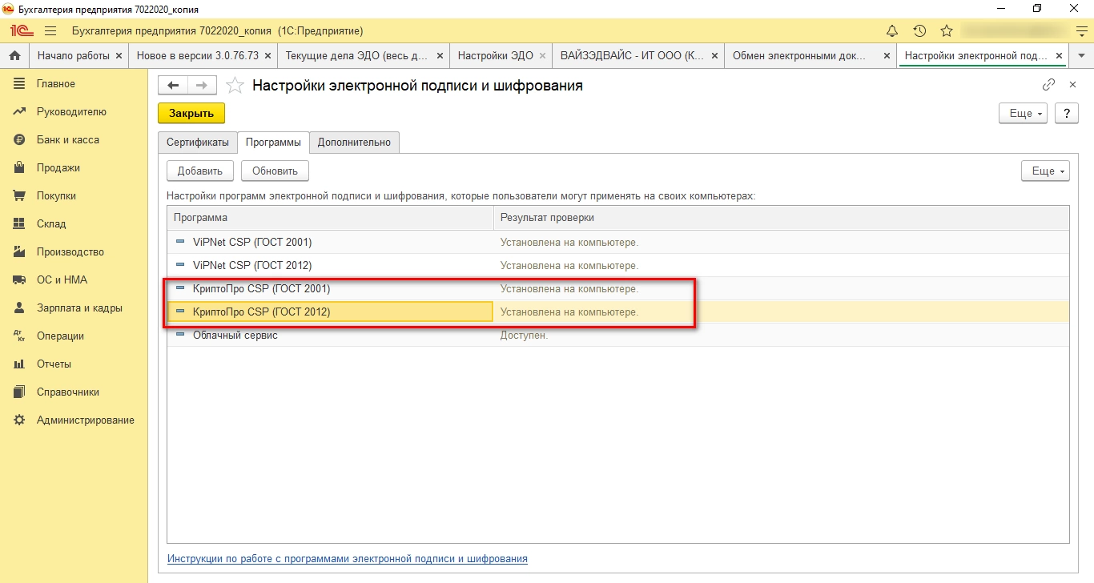Select the ViPNet CSP (ГОСТ 2012) row
Viewport: 1094px width, 583px height.
click(x=617, y=265)
